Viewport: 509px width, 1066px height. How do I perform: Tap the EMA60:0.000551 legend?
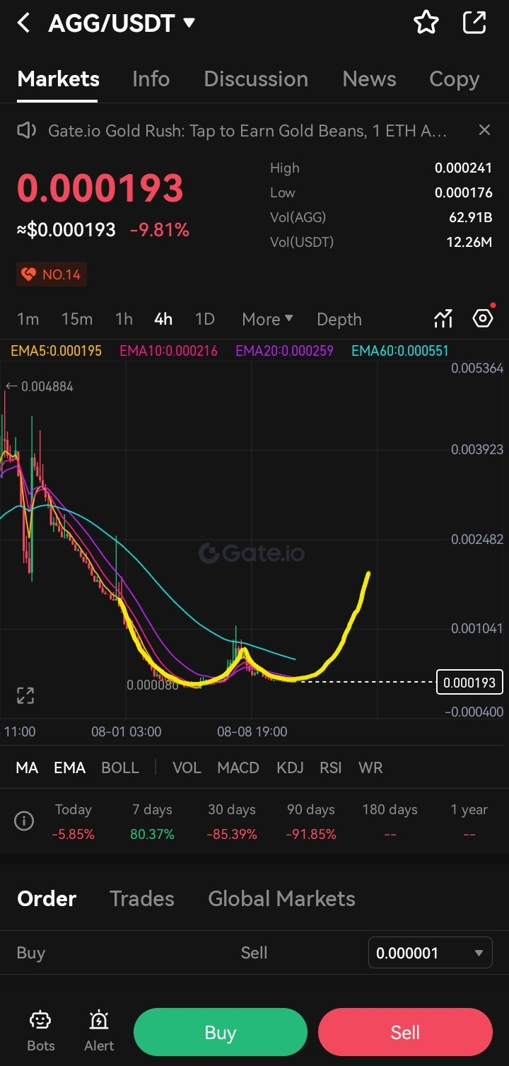pos(399,350)
